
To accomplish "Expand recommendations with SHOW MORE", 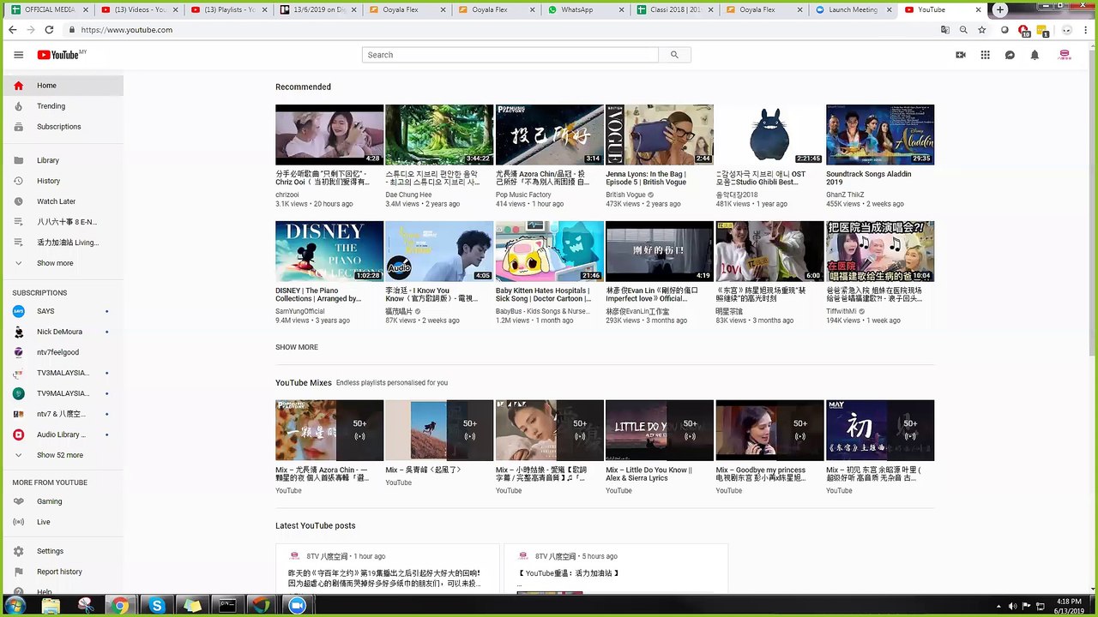I will tap(297, 347).
